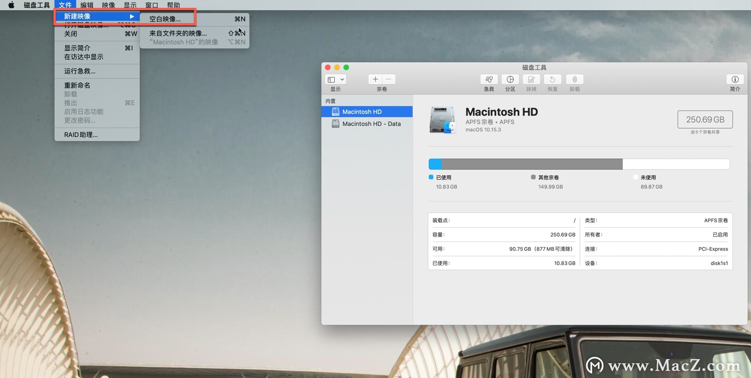
Task: Choose 重新命名 in file menu
Action: point(97,85)
